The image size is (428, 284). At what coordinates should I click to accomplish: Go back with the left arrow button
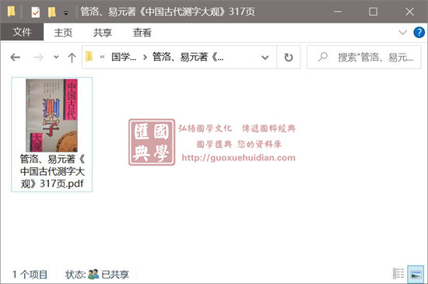[16, 58]
